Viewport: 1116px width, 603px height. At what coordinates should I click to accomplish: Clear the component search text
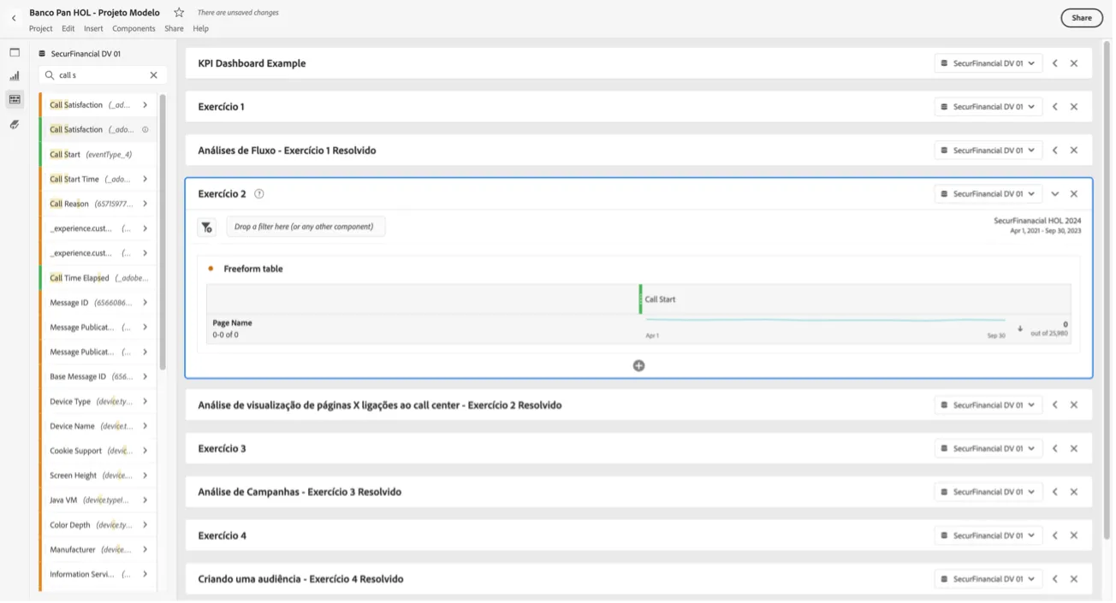click(x=154, y=75)
